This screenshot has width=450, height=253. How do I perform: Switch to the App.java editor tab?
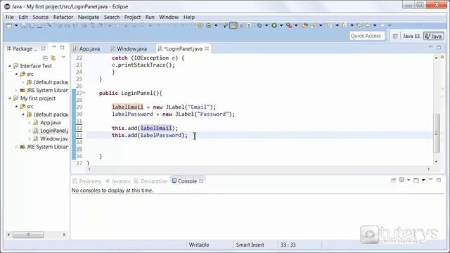pos(86,48)
